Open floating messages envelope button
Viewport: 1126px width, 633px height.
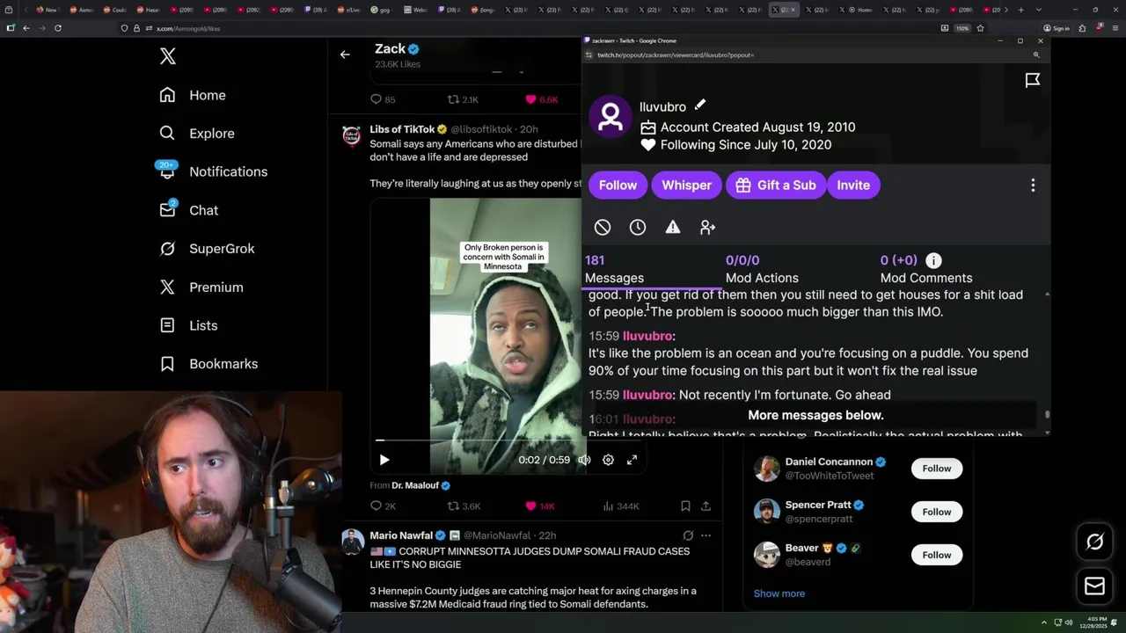1094,586
